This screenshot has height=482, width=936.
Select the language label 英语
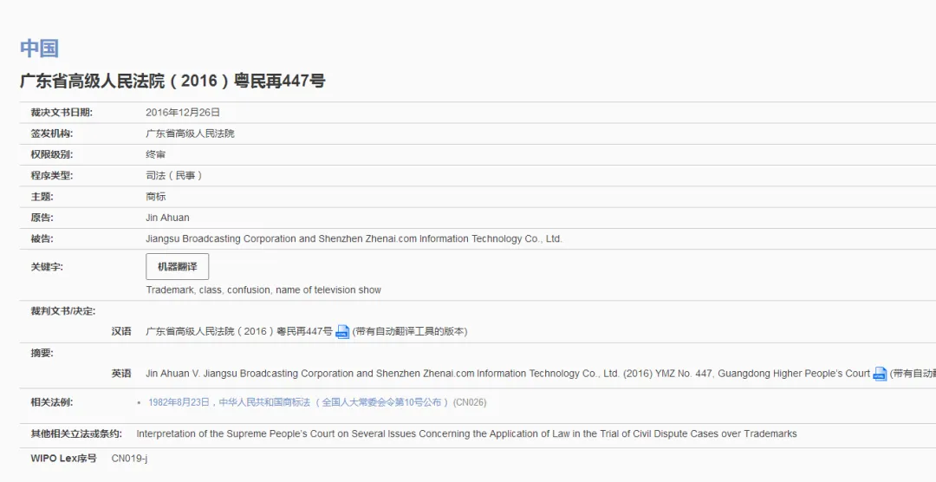pyautogui.click(x=121, y=374)
